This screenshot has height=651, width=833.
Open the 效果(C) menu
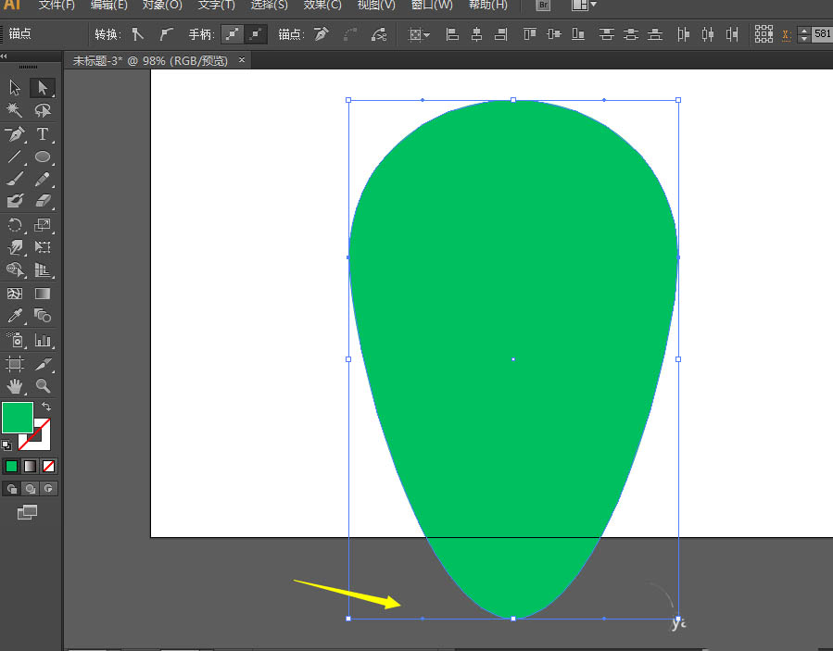coord(322,6)
